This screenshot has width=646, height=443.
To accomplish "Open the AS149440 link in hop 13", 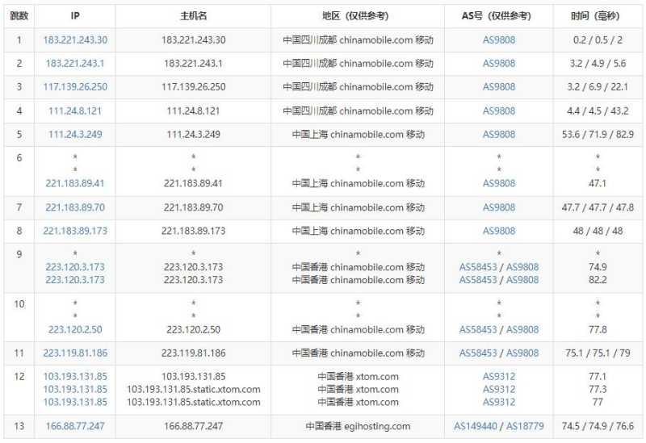I will click(x=476, y=426).
